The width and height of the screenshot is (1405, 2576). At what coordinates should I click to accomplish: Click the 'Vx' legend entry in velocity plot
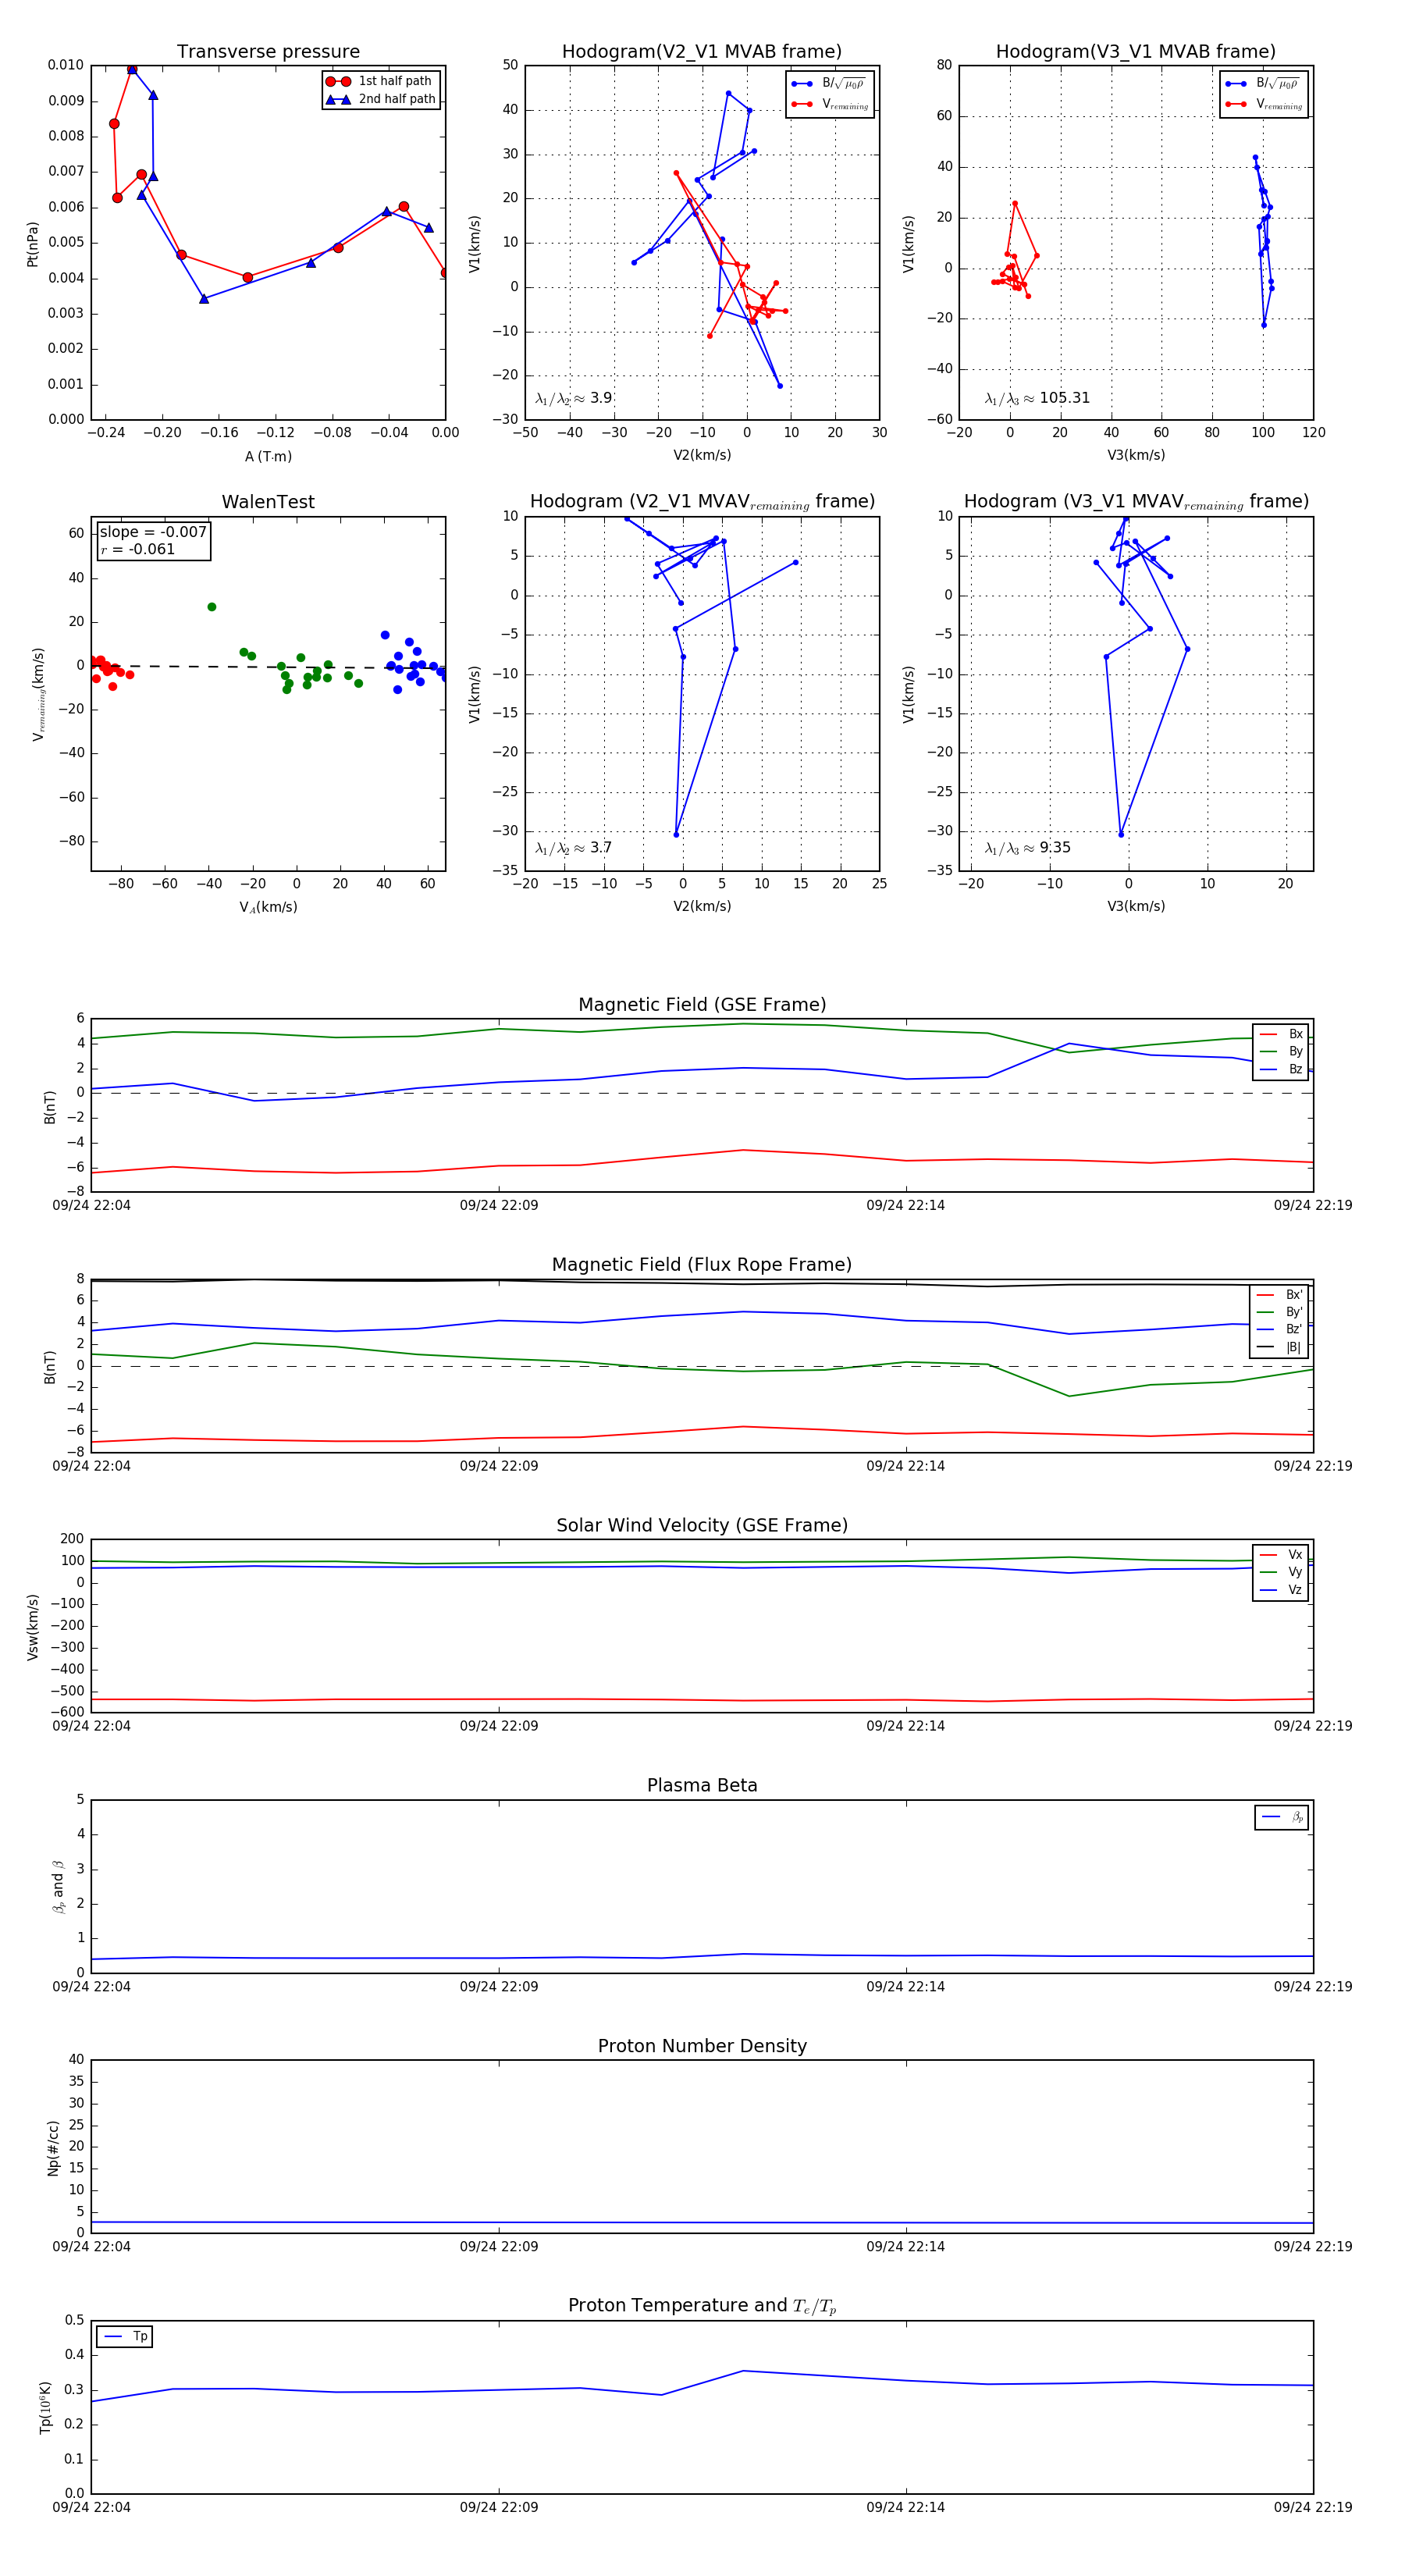(x=1281, y=1554)
